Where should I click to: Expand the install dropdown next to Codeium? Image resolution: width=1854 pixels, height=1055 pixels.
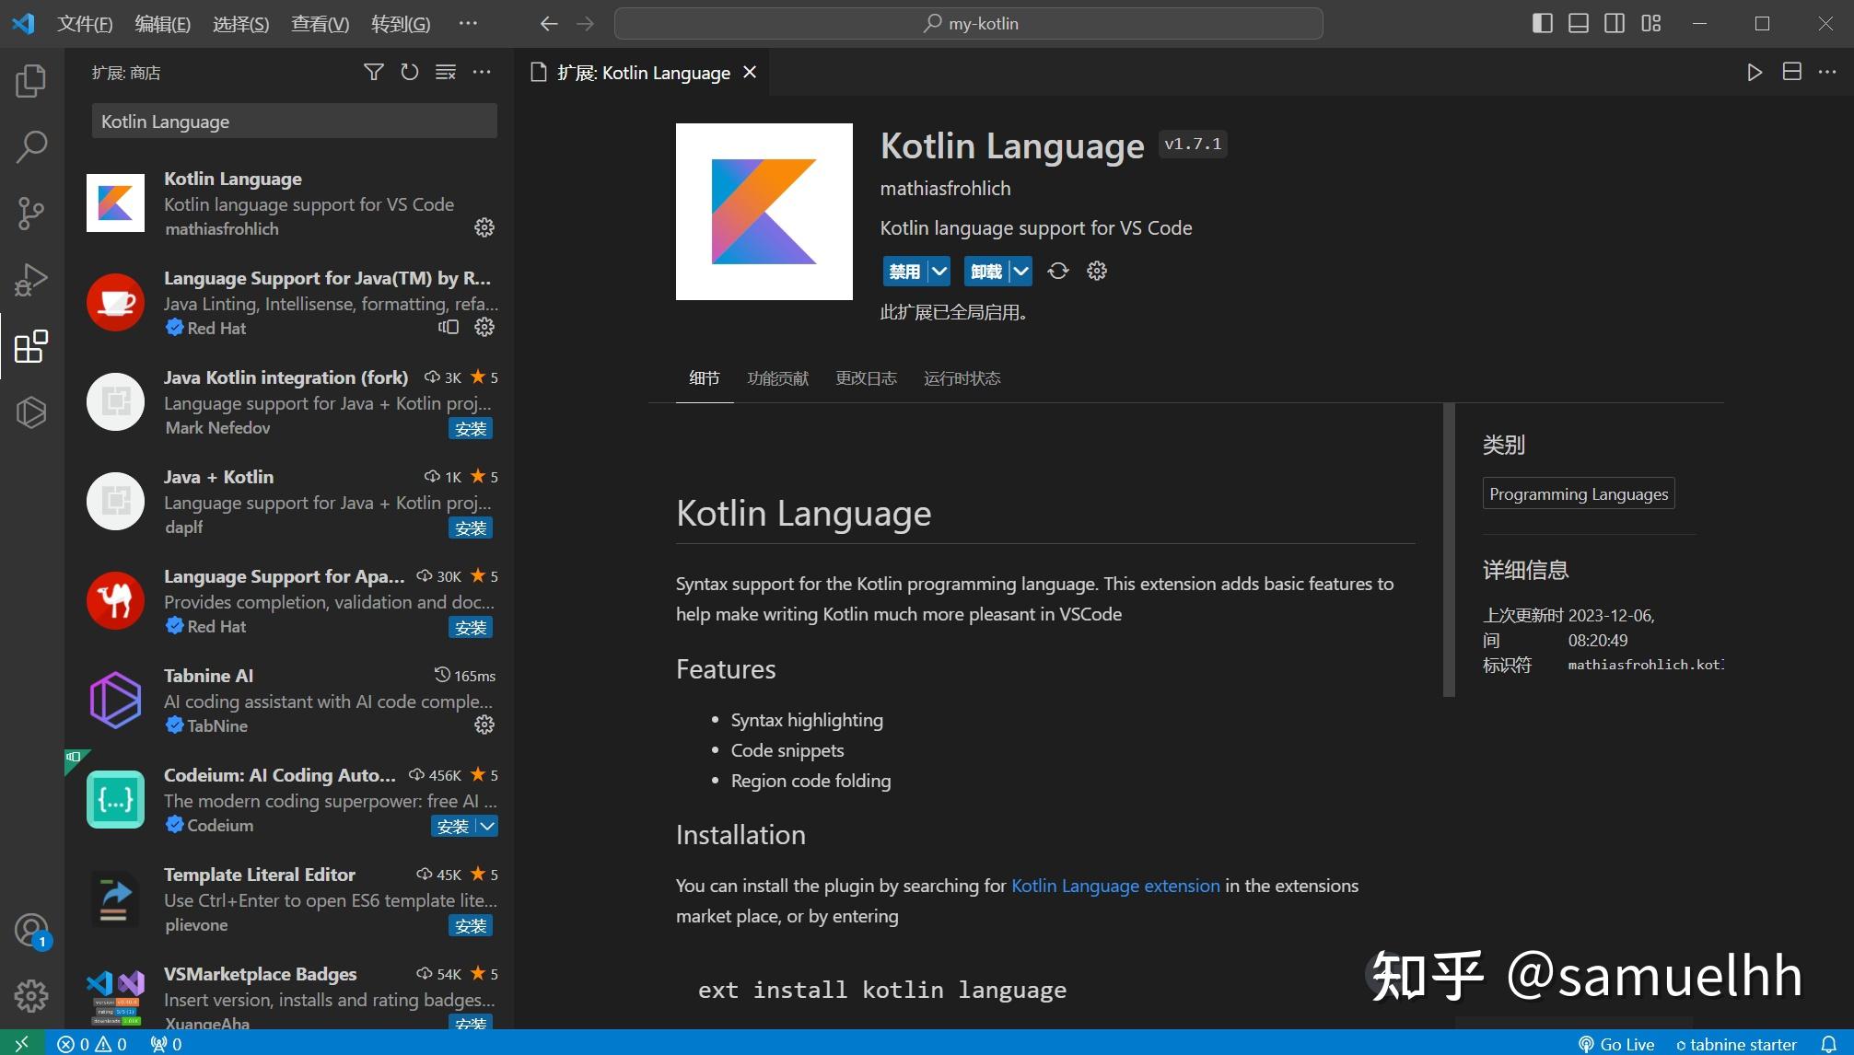[x=486, y=826]
